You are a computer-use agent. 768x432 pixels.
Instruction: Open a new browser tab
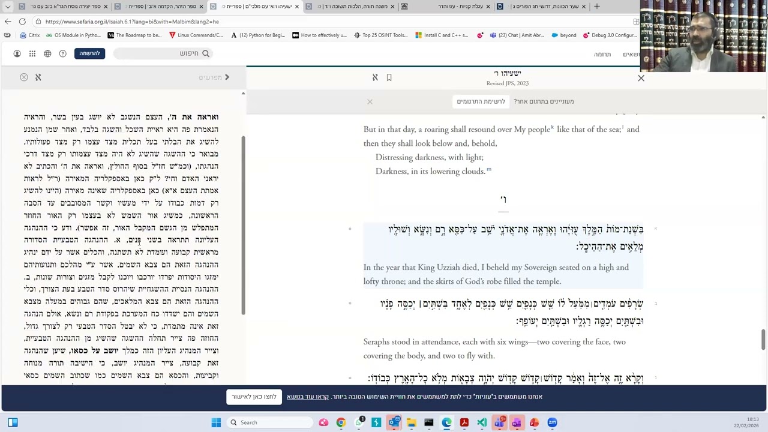click(x=596, y=7)
